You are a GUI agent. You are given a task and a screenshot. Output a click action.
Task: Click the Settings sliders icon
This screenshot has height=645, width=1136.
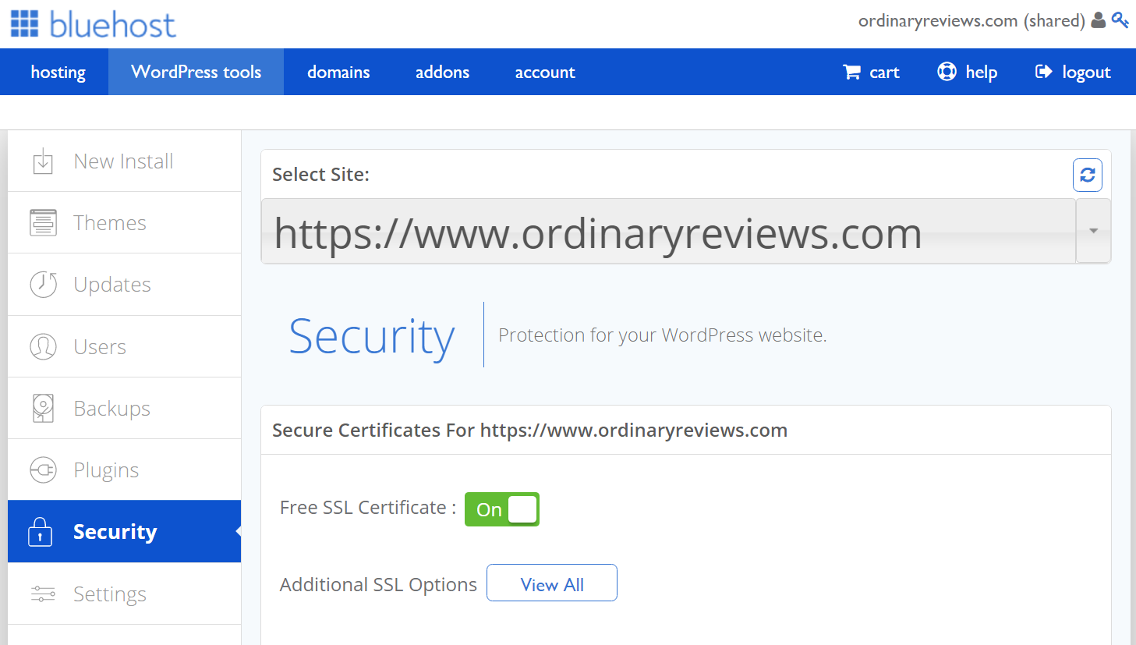point(43,594)
